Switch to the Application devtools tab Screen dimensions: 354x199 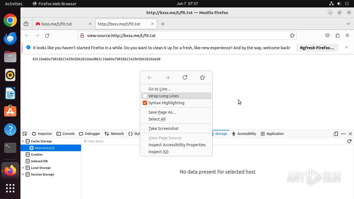272,134
